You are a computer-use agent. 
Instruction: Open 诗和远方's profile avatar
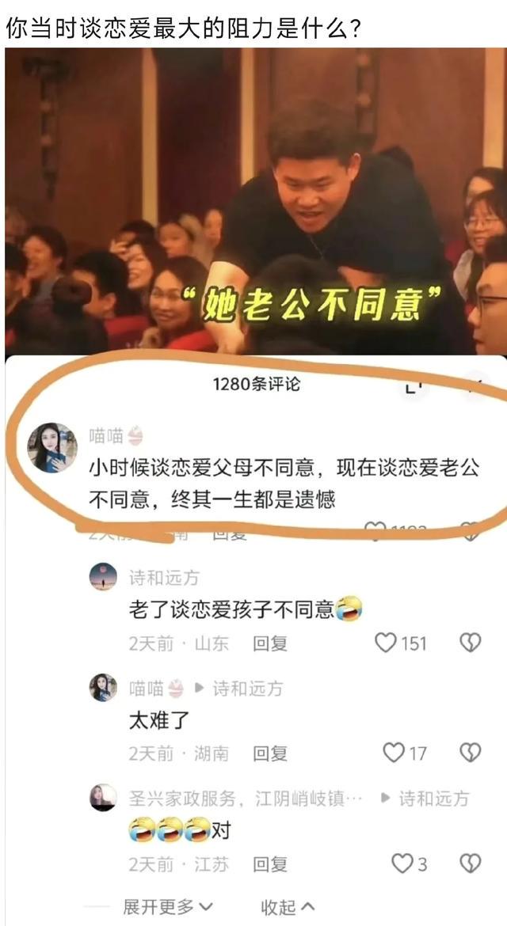tap(104, 577)
